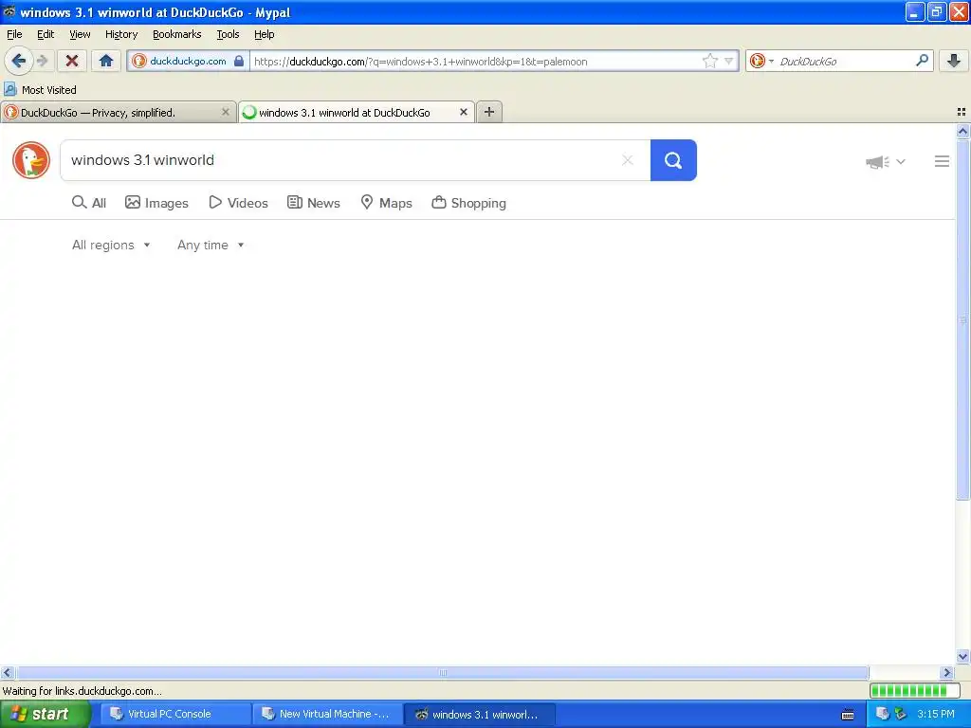This screenshot has width=971, height=728.
Task: Click the vertical scrollbar up arrow
Action: pyautogui.click(x=962, y=131)
